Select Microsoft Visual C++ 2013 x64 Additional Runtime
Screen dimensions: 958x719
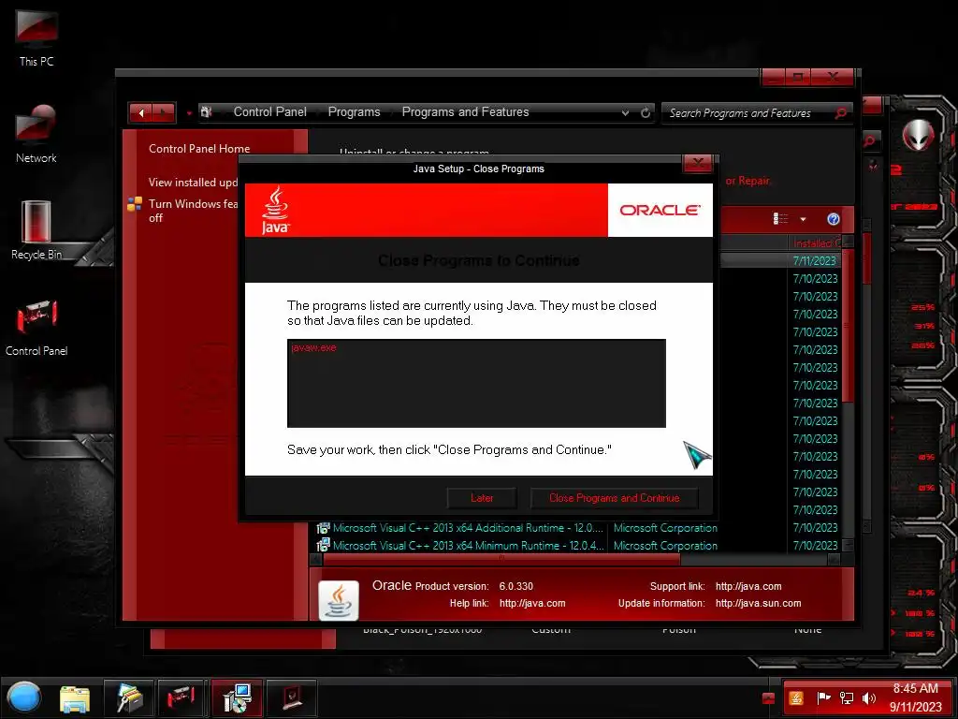[x=468, y=528]
